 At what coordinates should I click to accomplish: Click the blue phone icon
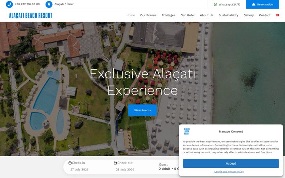tap(9, 4)
